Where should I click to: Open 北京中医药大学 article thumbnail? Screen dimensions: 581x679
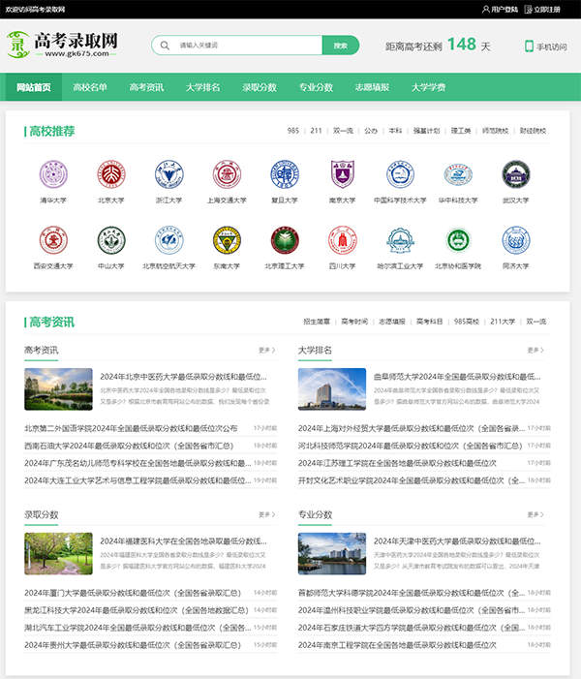pos(58,388)
